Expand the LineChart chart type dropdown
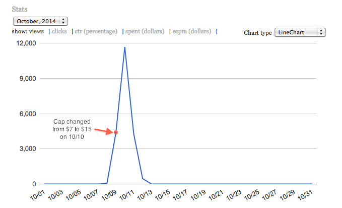The height and width of the screenshot is (208, 342). click(300, 33)
